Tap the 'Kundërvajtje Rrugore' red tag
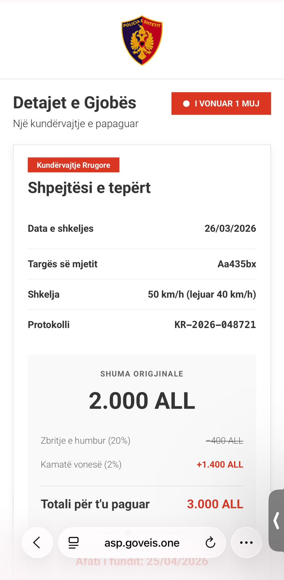The height and width of the screenshot is (580, 284). 74,165
